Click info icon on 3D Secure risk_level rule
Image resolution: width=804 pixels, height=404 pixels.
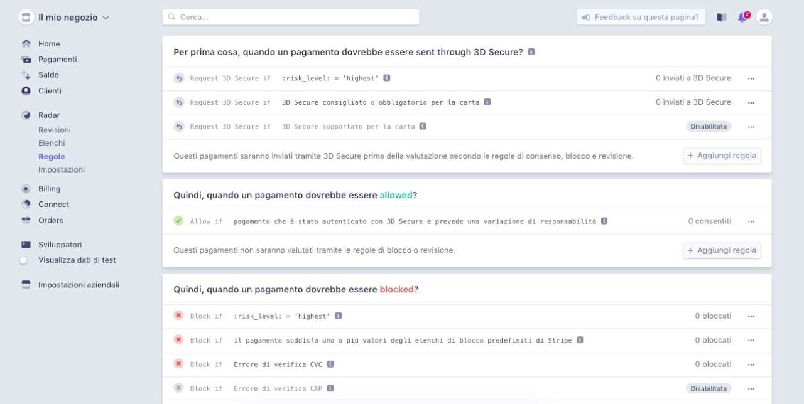387,78
